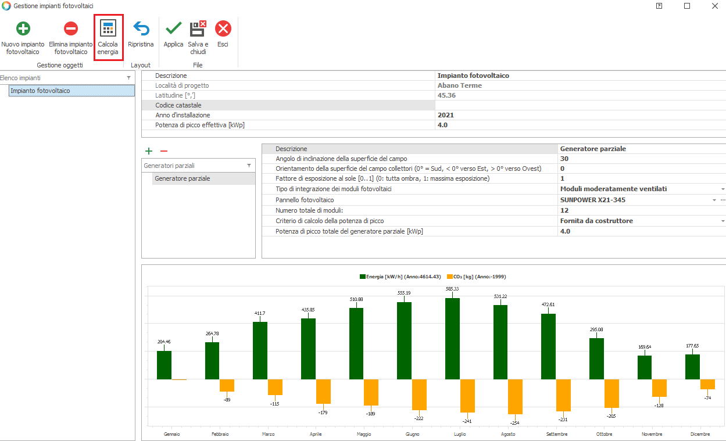Viewport: 726px width, 441px height.
Task: Open the Generatori parziali filter dropdown
Action: [249, 166]
